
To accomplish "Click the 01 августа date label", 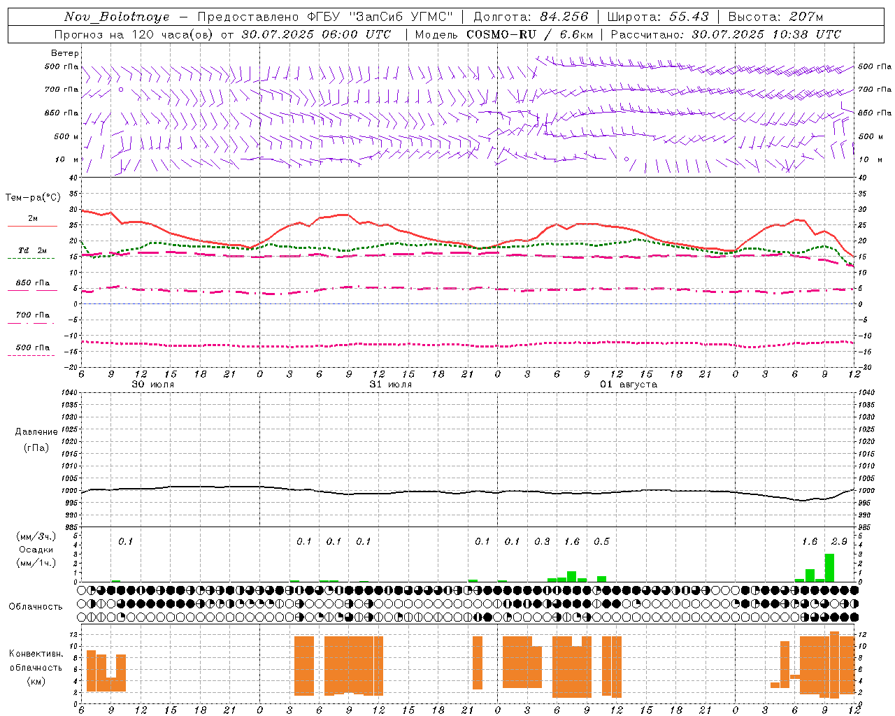I will pyautogui.click(x=629, y=385).
